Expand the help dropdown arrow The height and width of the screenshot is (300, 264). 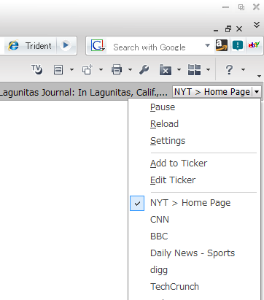243,70
